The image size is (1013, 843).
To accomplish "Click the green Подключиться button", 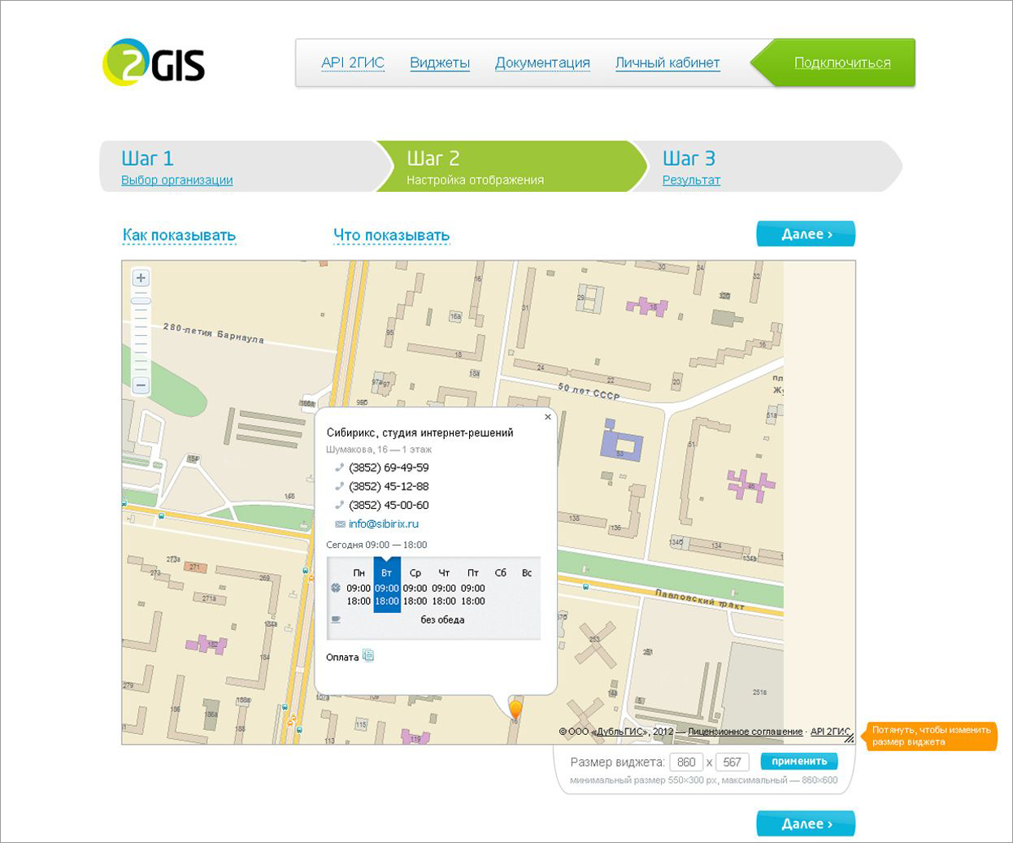I will coord(833,63).
